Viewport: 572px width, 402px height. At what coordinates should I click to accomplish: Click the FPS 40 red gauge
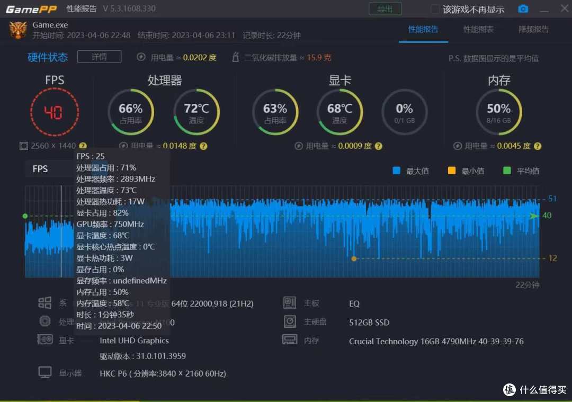(x=55, y=112)
